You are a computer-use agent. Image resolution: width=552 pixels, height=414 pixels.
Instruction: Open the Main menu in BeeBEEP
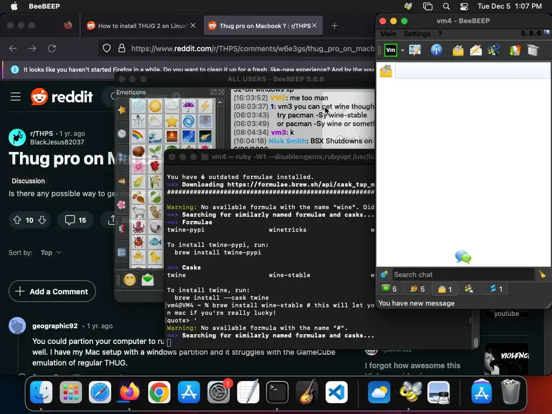click(388, 34)
